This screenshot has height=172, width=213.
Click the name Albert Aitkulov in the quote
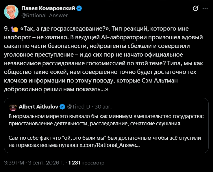38,107
